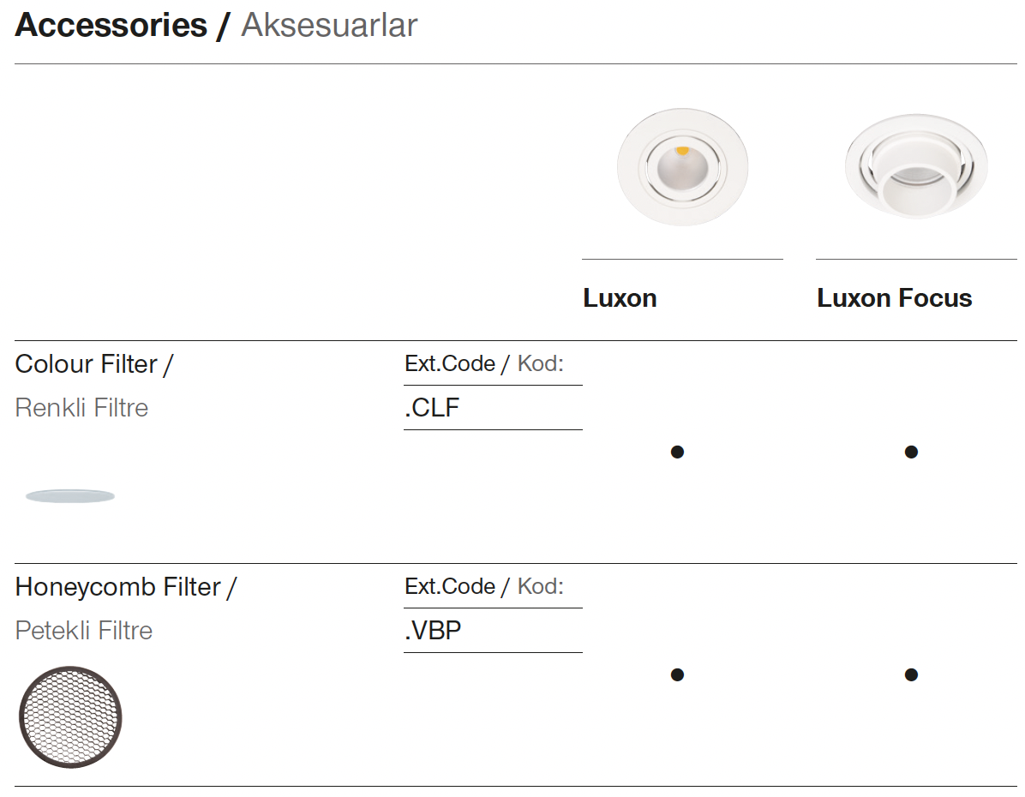
Task: Click the Accessories section heading
Action: coord(111,26)
